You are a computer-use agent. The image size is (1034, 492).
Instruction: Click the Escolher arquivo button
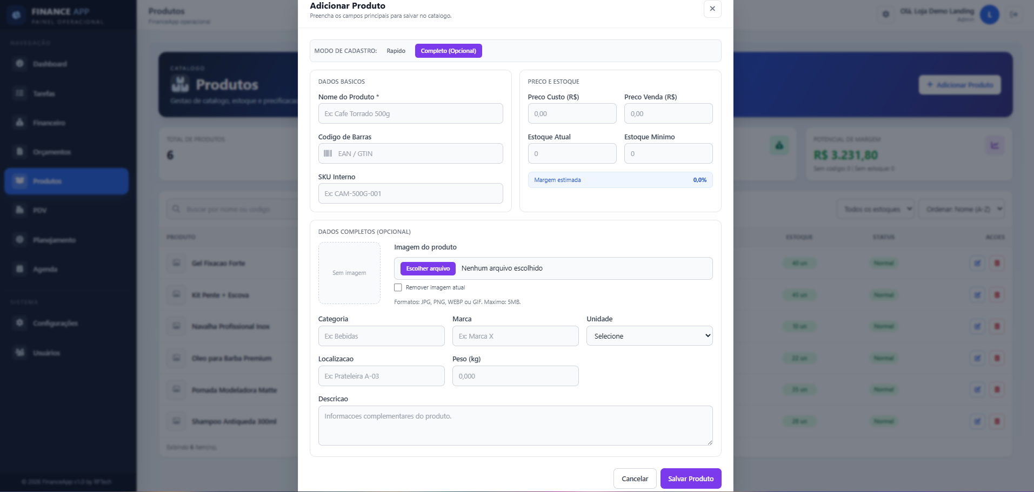(x=428, y=268)
